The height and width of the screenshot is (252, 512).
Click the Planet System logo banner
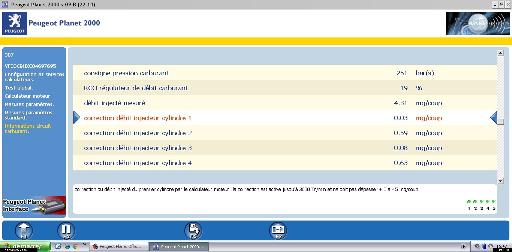(478, 24)
